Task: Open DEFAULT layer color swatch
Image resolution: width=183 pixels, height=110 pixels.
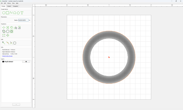Action: pos(3,62)
